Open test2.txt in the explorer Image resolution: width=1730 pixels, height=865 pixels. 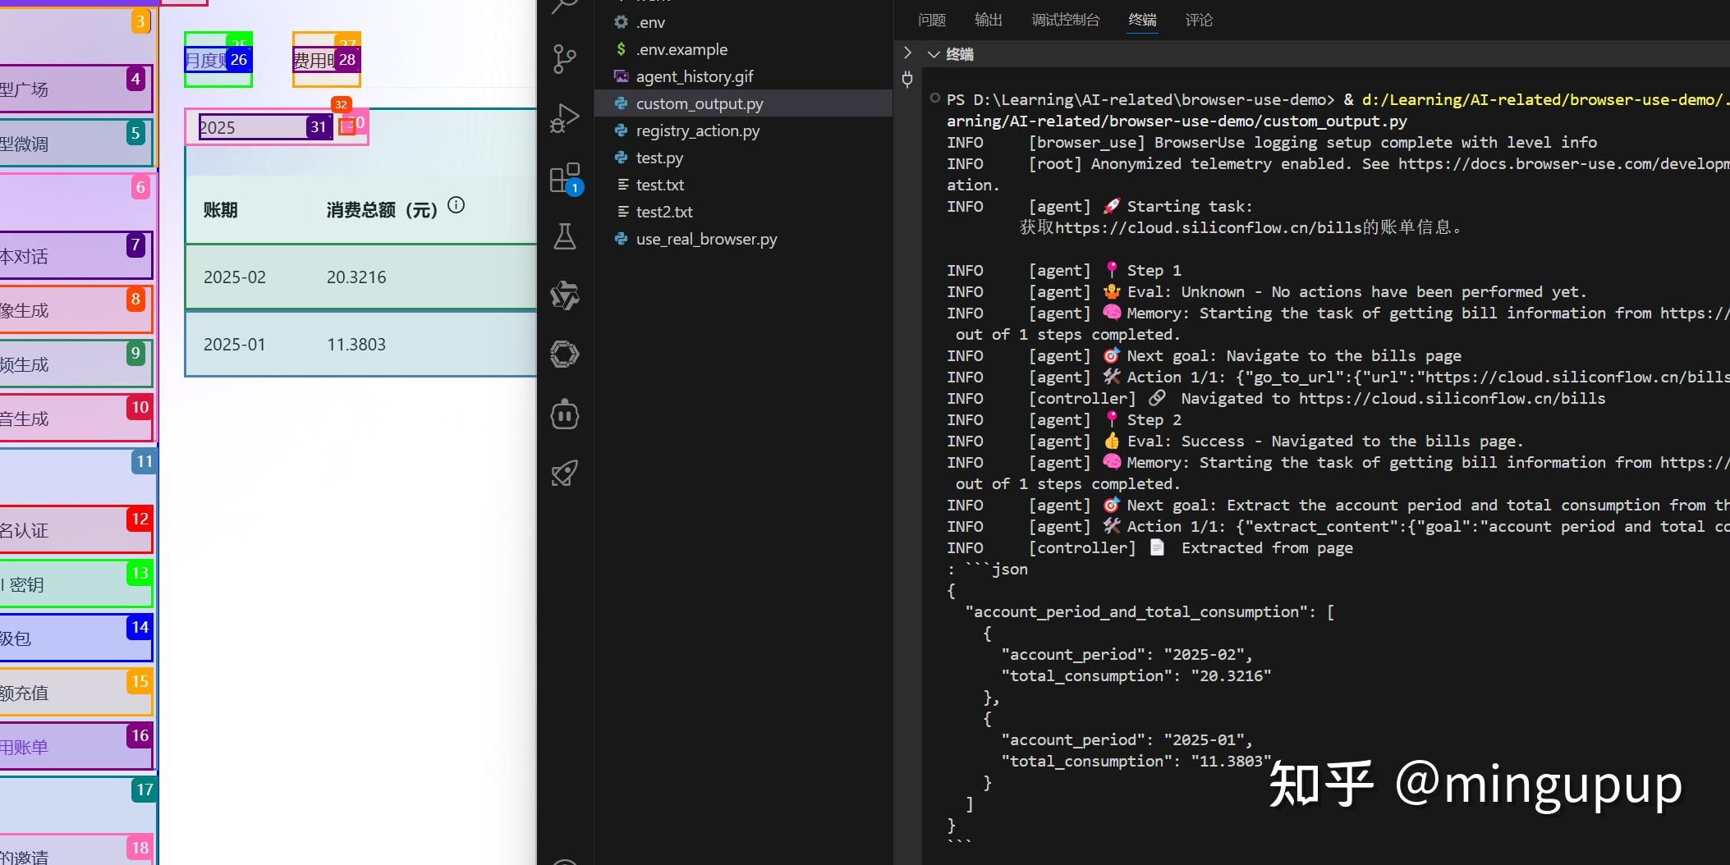[x=743, y=212]
